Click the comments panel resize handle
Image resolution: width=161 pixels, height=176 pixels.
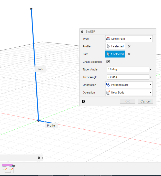click(42, 158)
